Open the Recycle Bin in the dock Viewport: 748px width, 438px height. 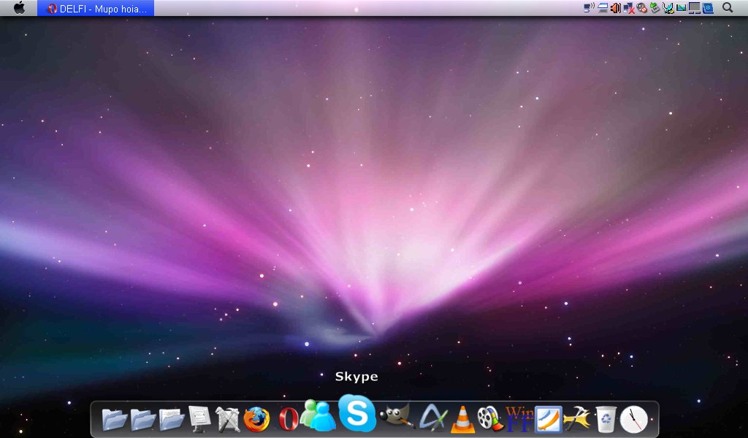(x=606, y=419)
